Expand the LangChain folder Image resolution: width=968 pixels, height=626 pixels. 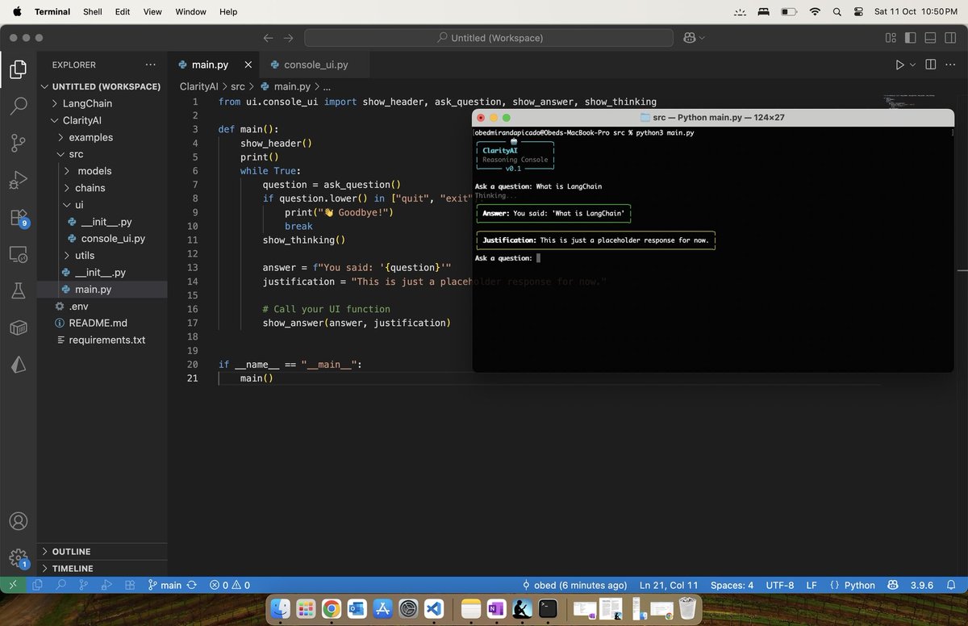102,103
